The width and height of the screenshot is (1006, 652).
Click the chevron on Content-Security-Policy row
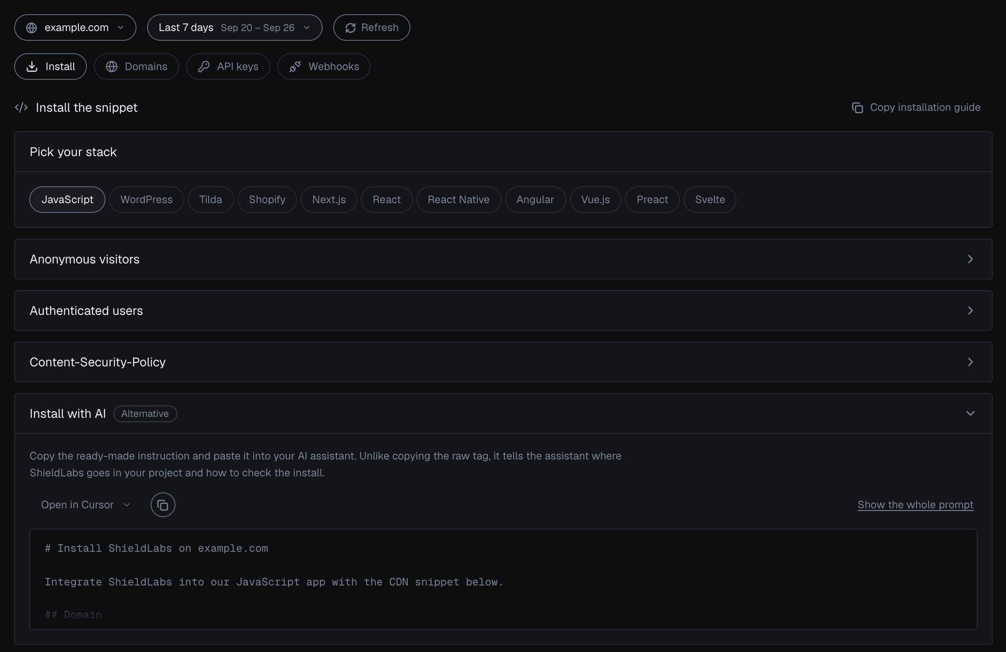(971, 362)
